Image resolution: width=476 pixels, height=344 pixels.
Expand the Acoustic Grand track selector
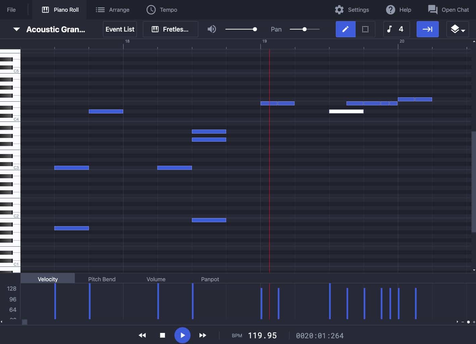click(x=16, y=29)
